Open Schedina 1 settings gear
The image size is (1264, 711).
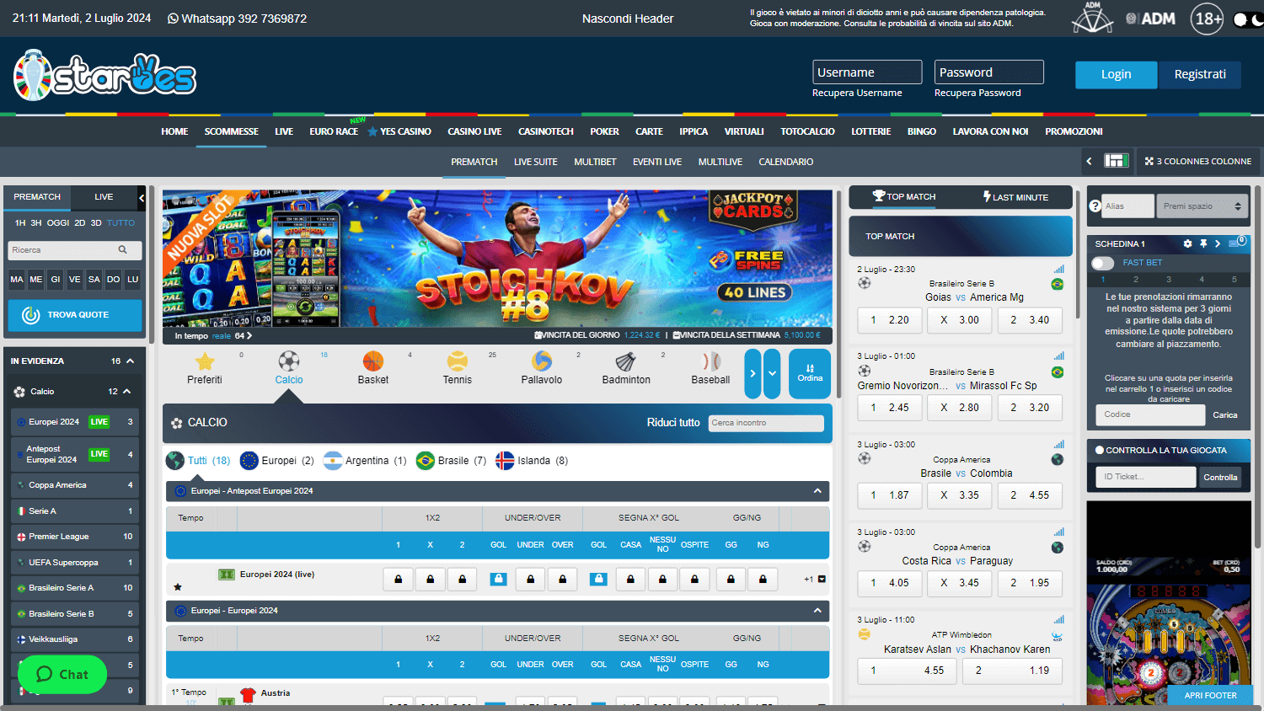point(1187,243)
